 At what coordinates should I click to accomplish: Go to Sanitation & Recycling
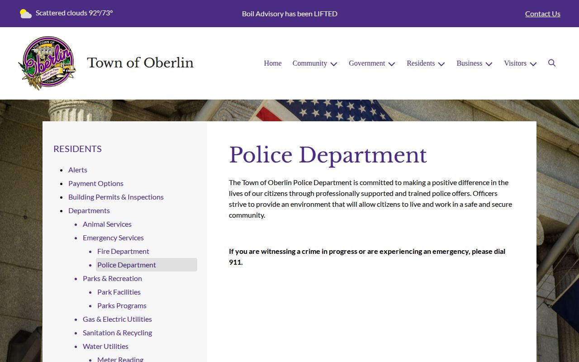117,333
